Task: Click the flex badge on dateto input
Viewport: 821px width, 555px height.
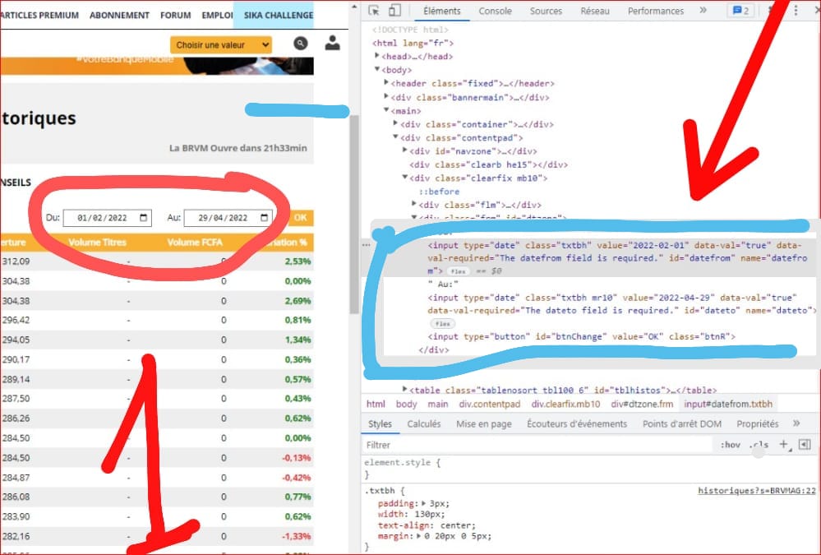Action: (442, 324)
